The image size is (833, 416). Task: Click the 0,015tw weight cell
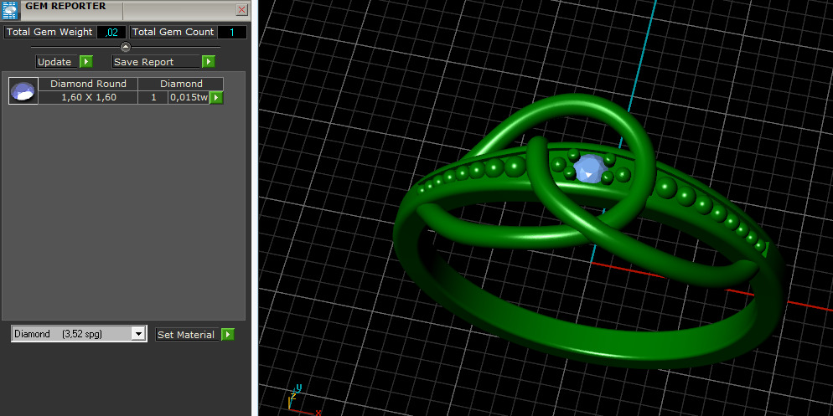click(189, 98)
